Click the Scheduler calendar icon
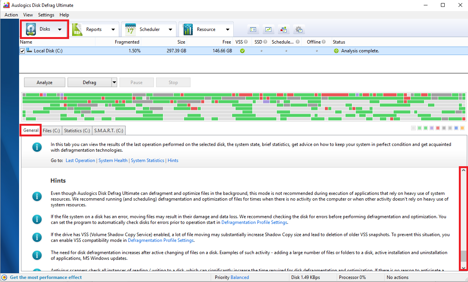The image size is (468, 282). [131, 29]
